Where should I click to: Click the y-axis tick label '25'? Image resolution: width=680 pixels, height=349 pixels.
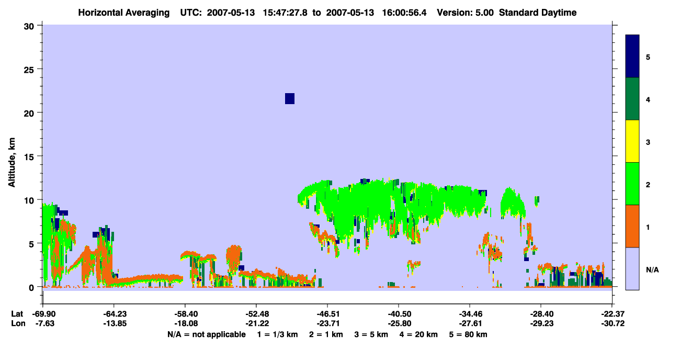[30, 70]
